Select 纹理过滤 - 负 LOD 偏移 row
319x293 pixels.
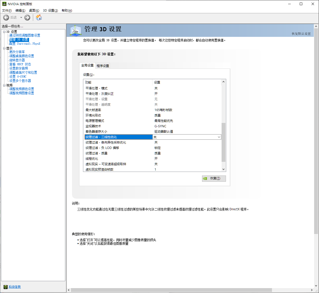click(153, 148)
